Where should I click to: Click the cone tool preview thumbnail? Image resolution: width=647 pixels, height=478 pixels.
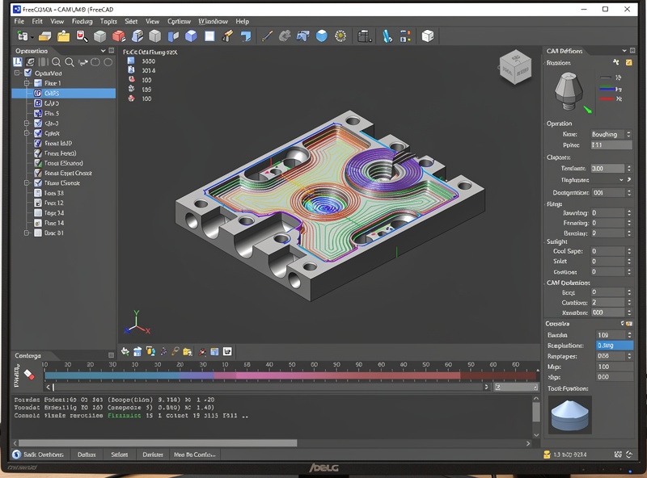point(570,415)
